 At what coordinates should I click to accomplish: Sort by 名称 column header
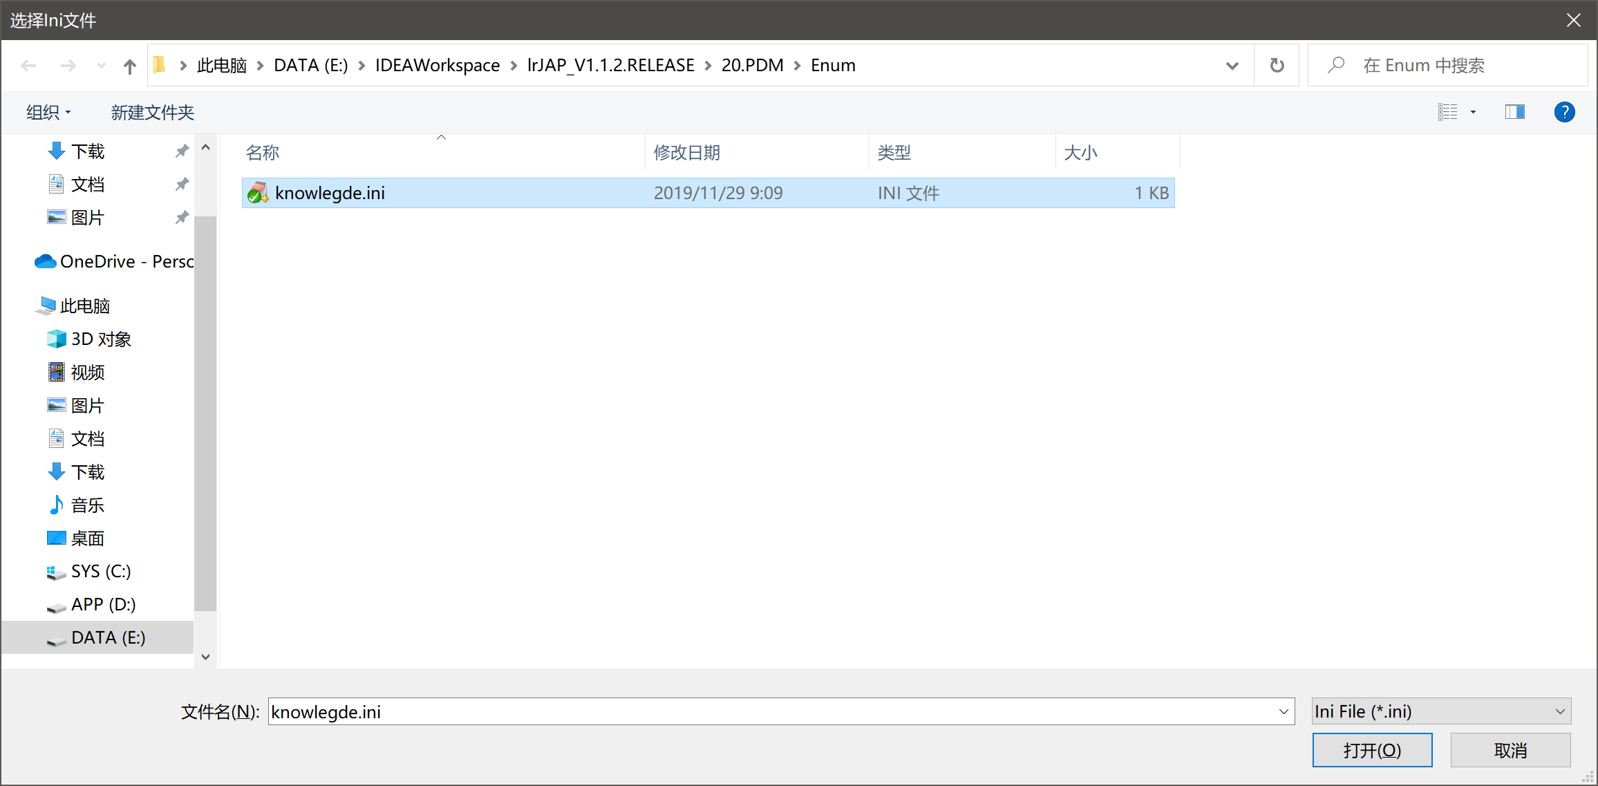click(442, 153)
